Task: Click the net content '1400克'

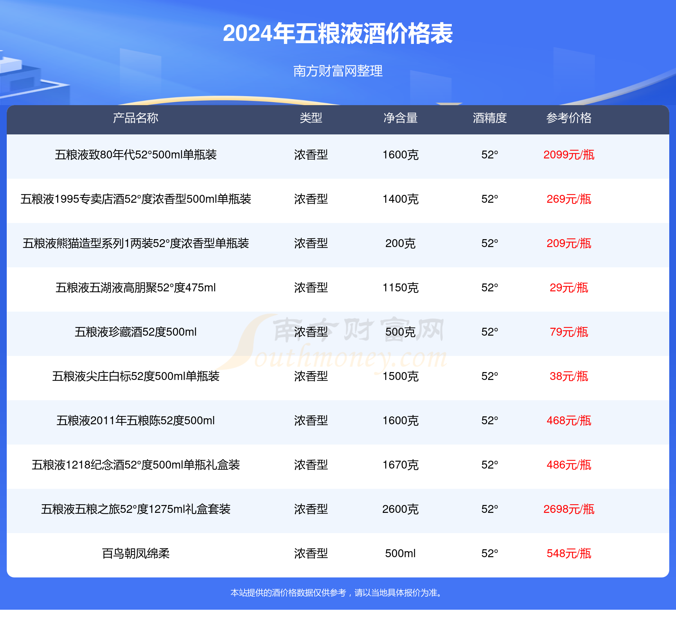Action: pos(400,199)
